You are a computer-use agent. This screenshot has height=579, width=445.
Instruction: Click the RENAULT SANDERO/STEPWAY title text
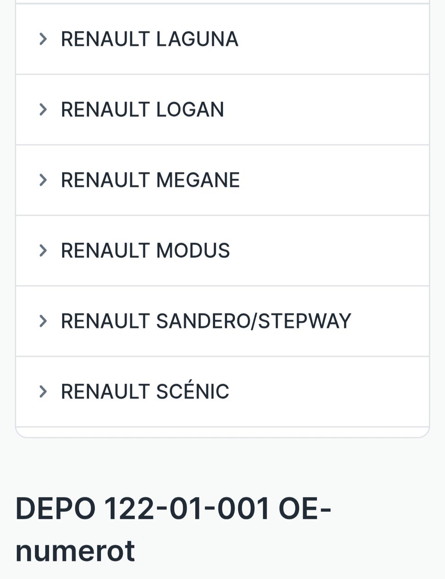coord(206,321)
